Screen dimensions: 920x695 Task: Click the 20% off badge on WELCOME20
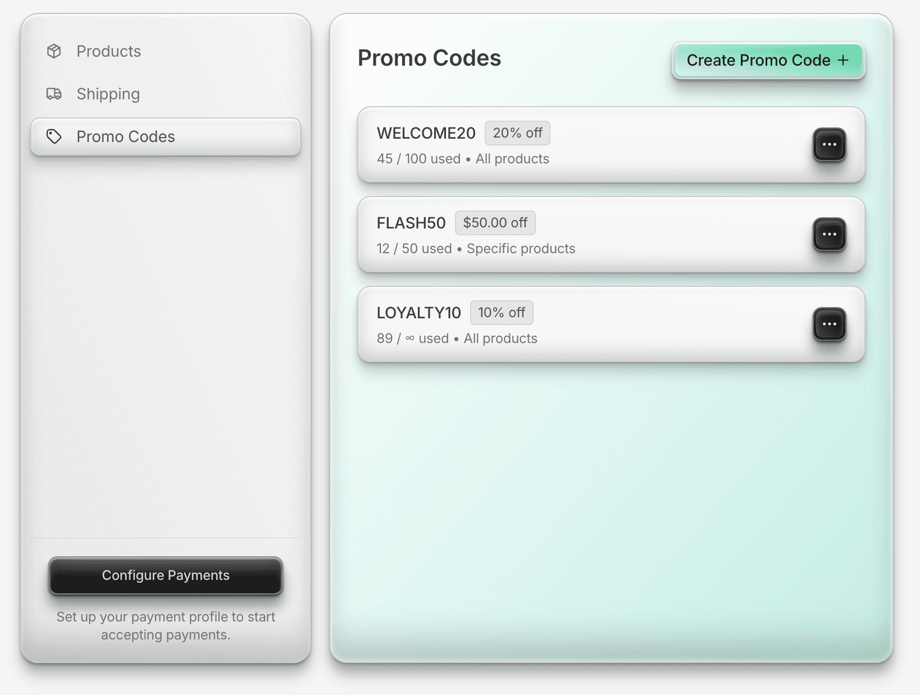(517, 133)
